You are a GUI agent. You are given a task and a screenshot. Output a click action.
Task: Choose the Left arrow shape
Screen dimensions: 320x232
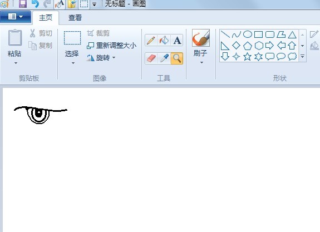[281, 46]
